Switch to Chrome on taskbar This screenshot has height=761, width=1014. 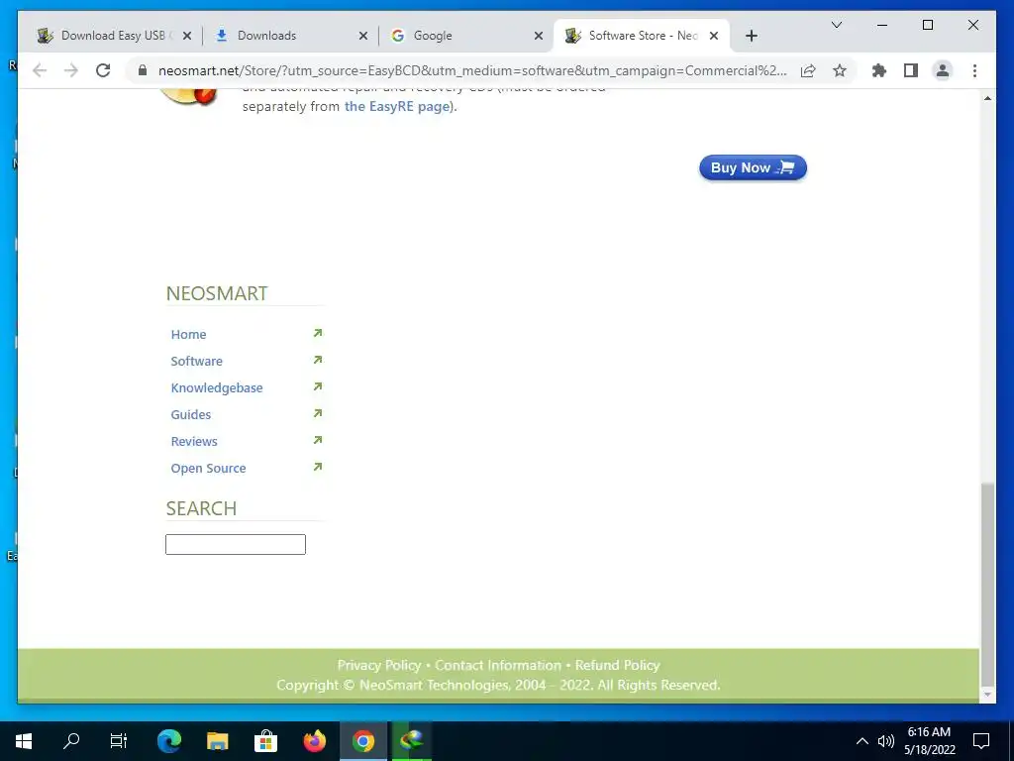point(363,741)
